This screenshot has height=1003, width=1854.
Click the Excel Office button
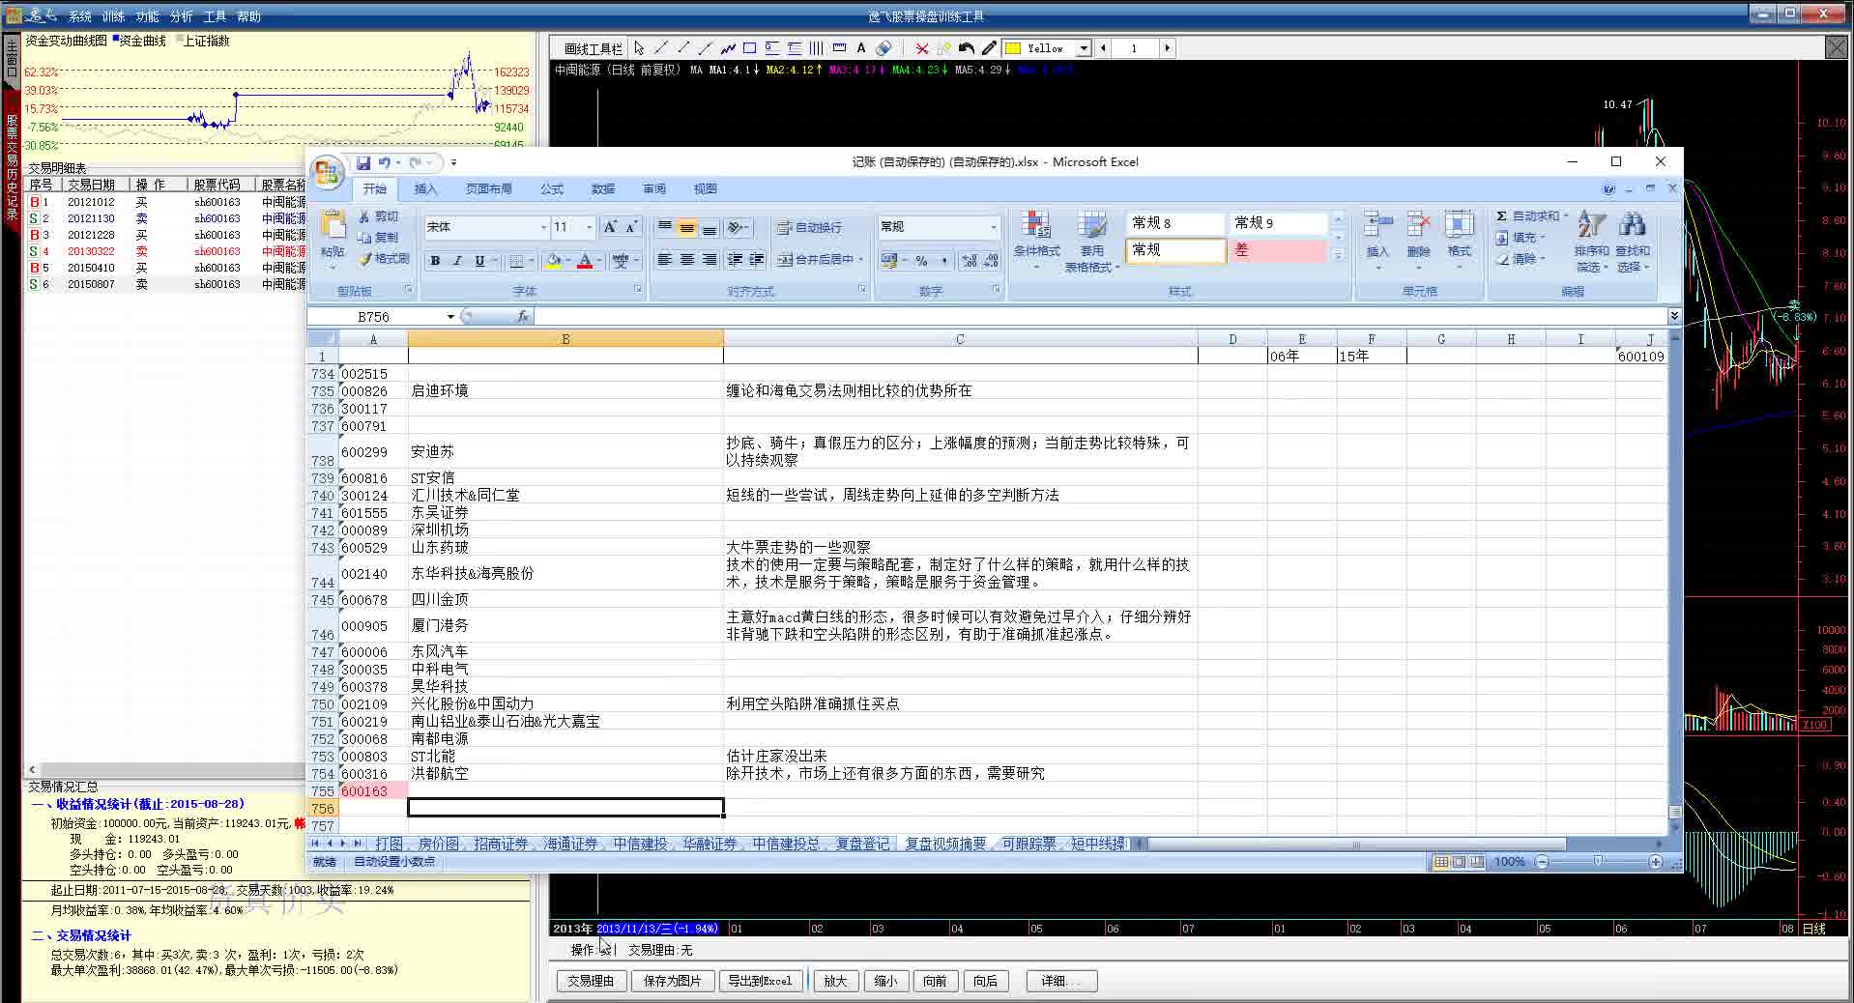click(x=329, y=174)
